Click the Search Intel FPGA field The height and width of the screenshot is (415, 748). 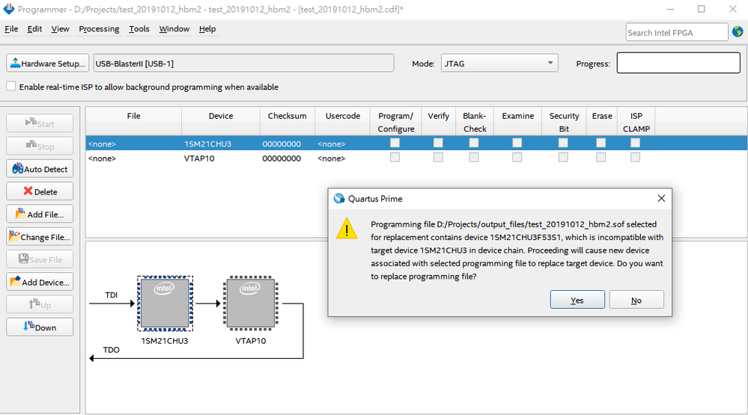click(x=676, y=32)
